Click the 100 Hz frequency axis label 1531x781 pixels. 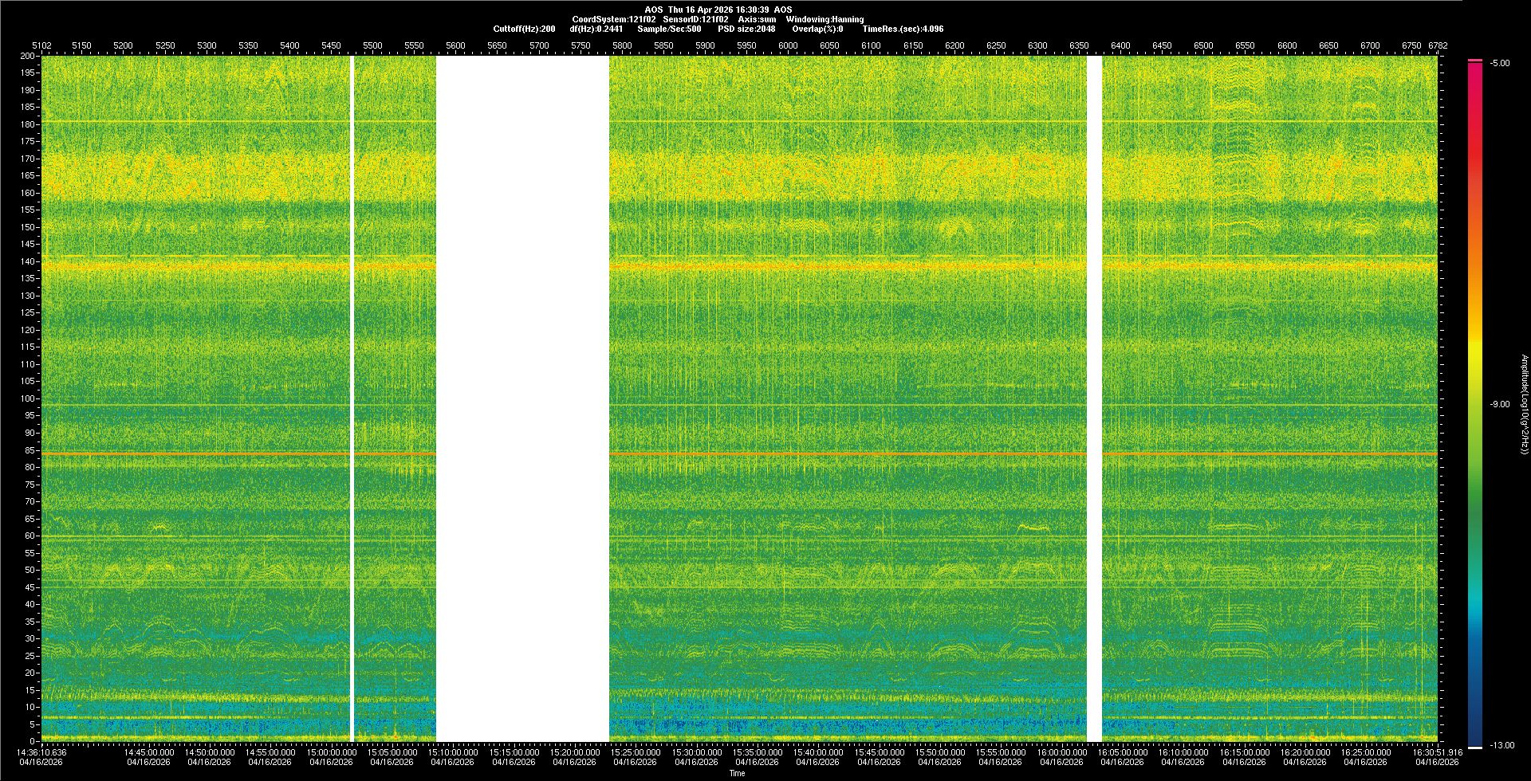(28, 398)
